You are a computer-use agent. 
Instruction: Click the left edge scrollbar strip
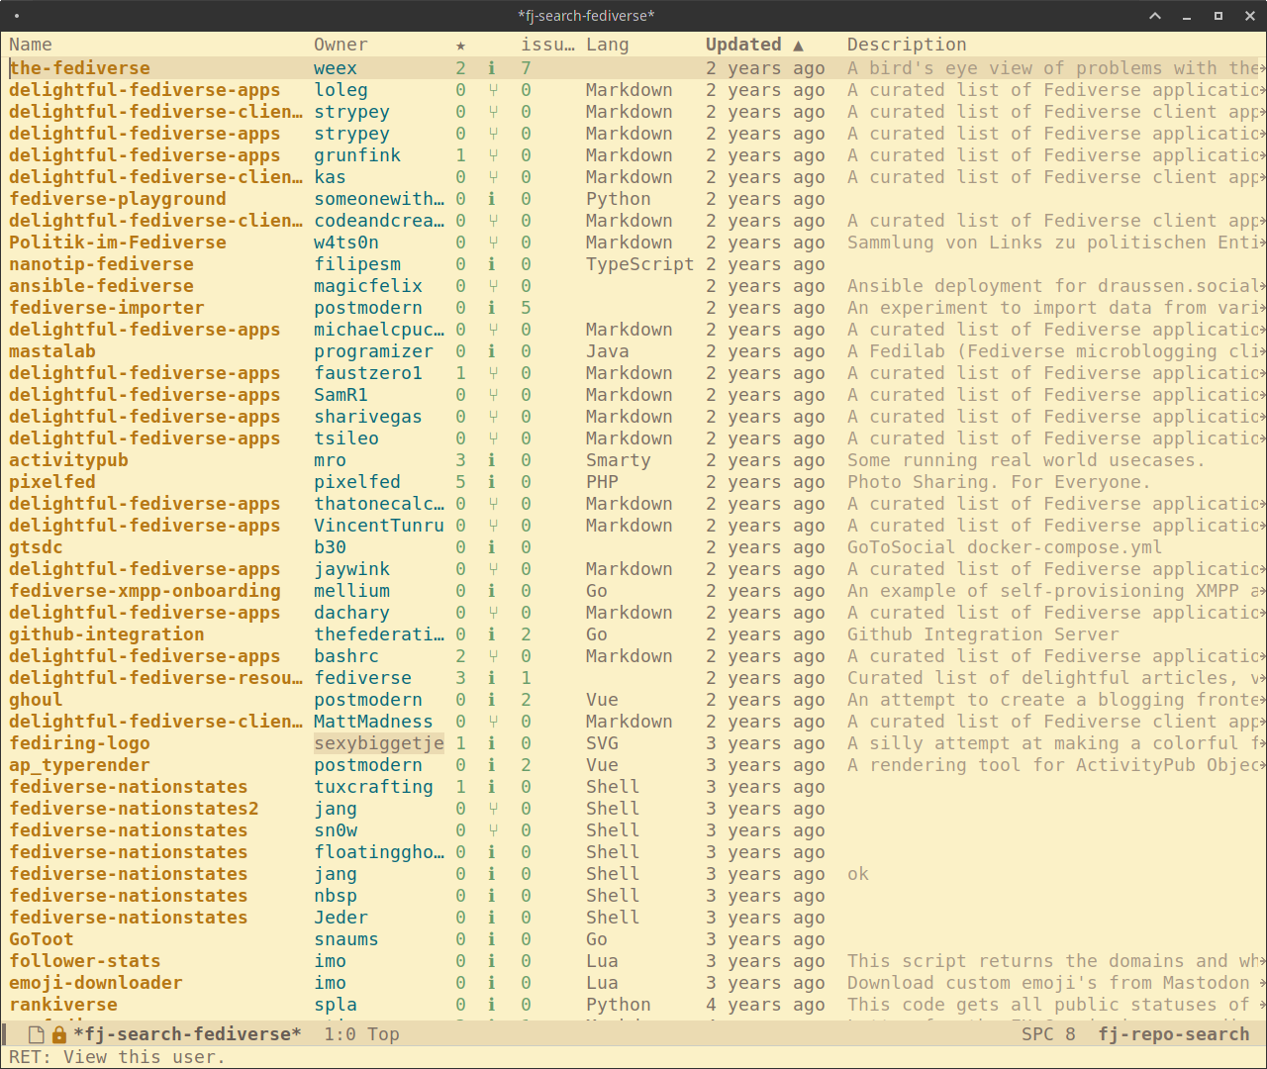tap(3, 534)
